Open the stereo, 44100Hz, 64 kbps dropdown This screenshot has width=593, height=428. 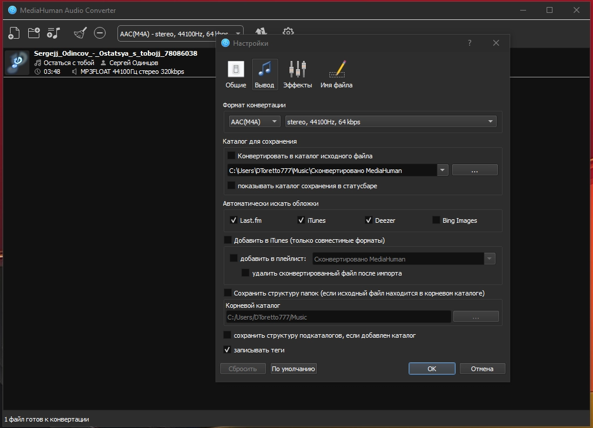390,121
